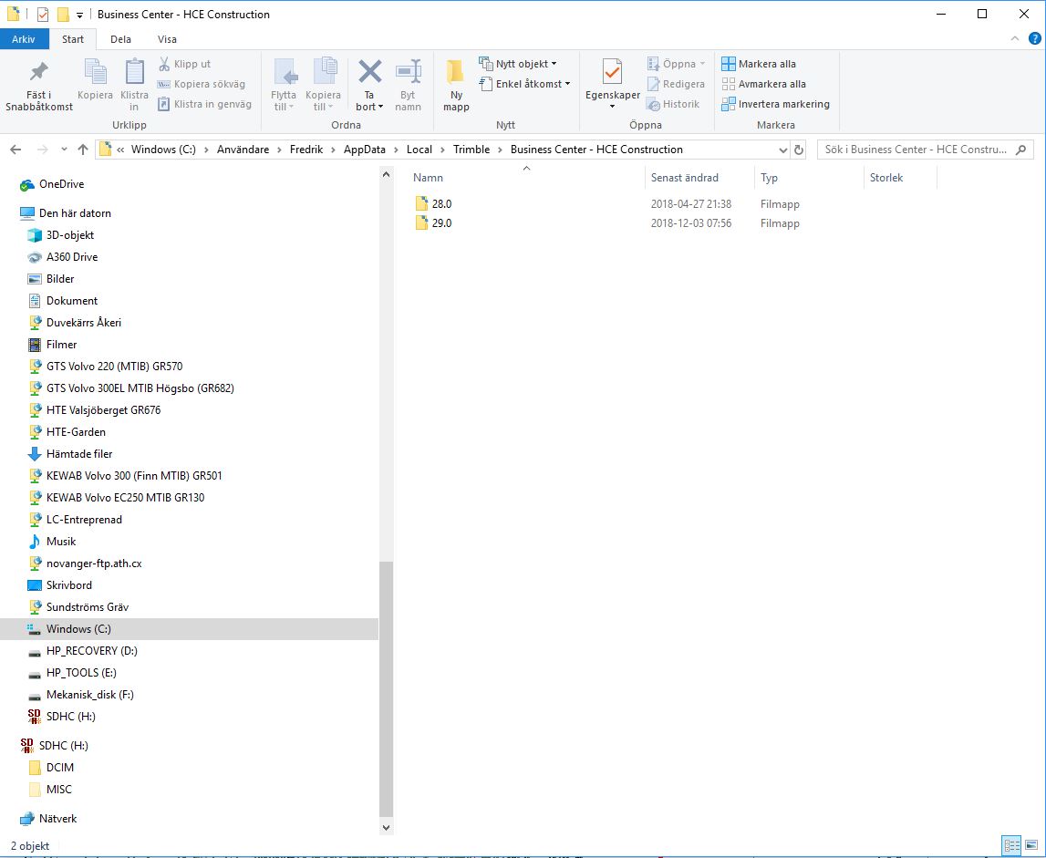
Task: Choose Klistra in genväg command
Action: [x=204, y=104]
